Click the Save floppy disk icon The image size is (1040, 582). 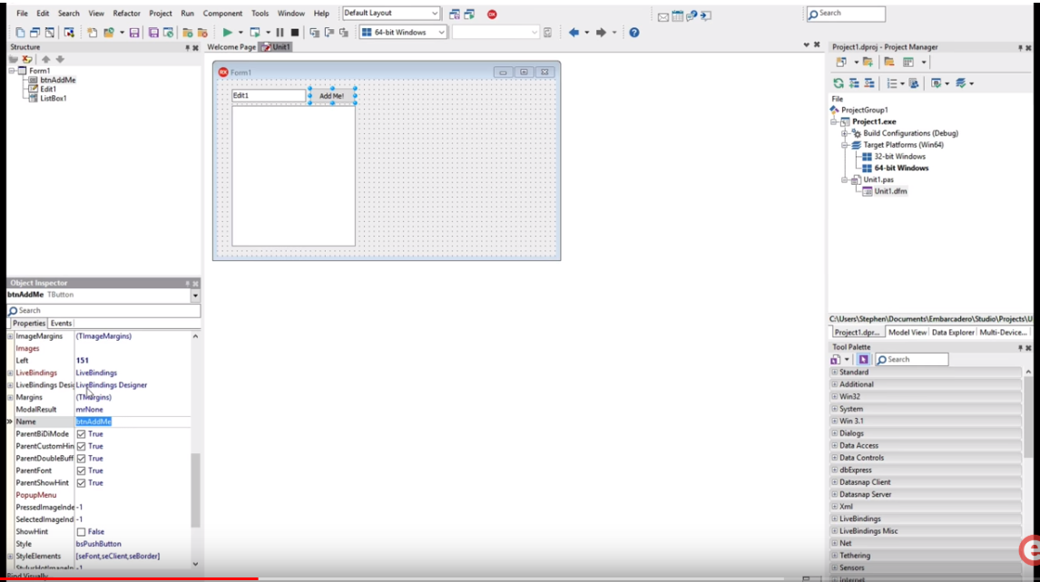click(134, 33)
